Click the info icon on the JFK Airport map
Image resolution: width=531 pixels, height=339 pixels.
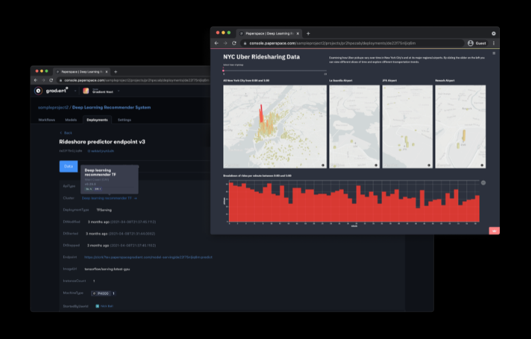point(428,165)
